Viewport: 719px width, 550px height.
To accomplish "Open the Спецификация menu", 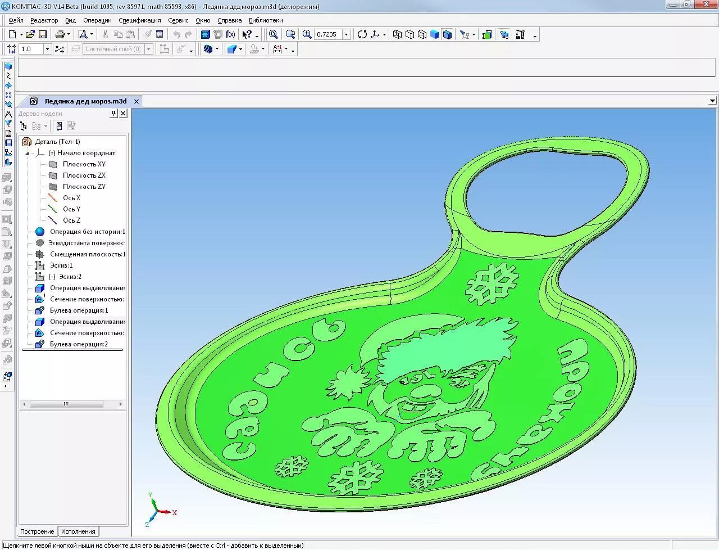I will coord(140,20).
